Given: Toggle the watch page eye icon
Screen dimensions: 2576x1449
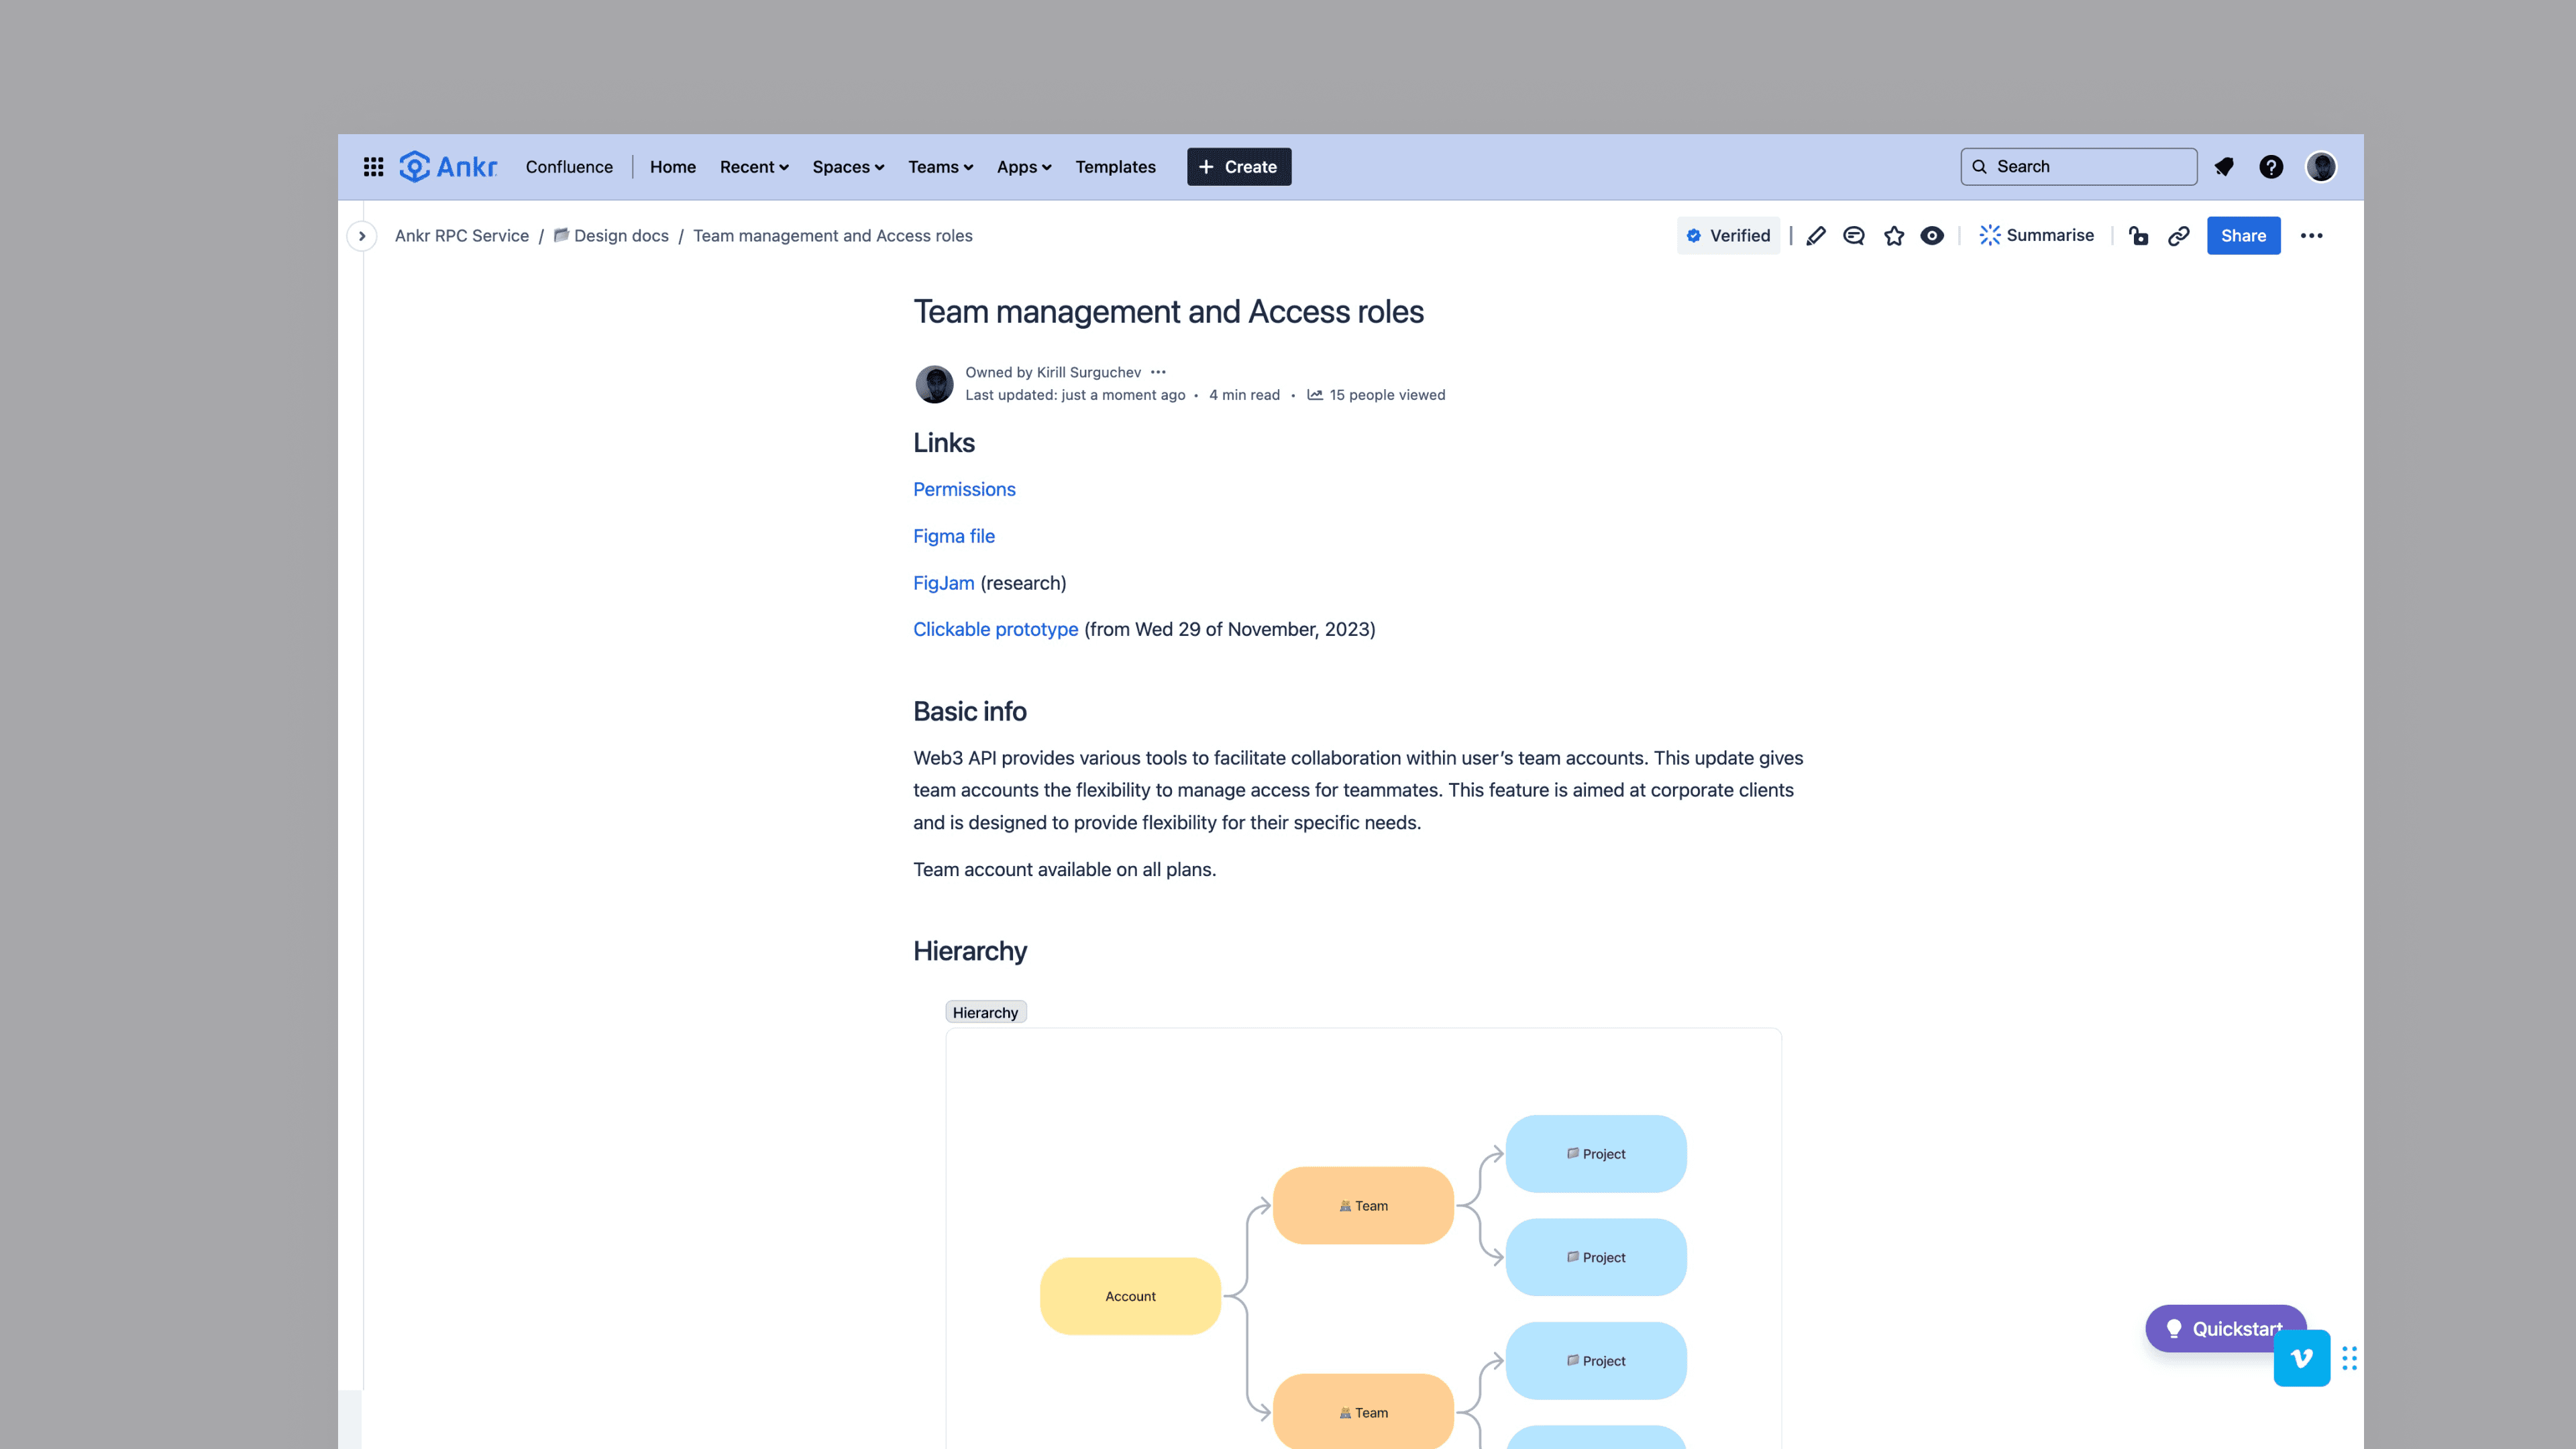Looking at the screenshot, I should 1932,236.
